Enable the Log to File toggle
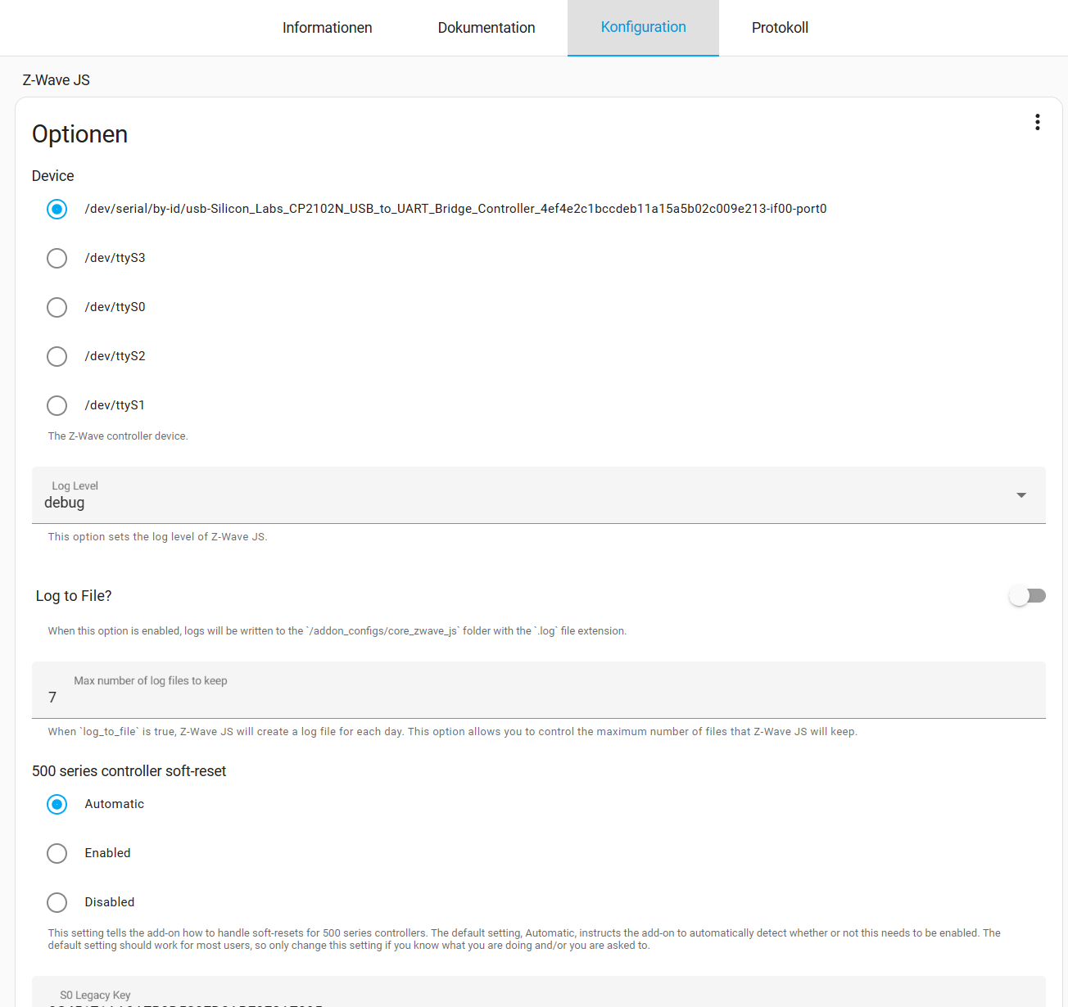 pyautogui.click(x=1027, y=595)
